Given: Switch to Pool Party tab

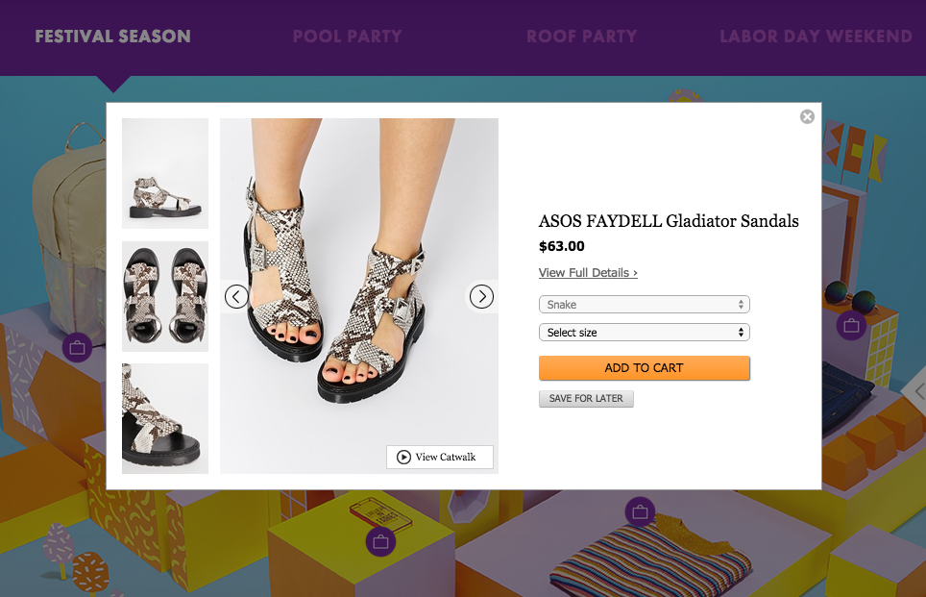Looking at the screenshot, I should pyautogui.click(x=347, y=37).
